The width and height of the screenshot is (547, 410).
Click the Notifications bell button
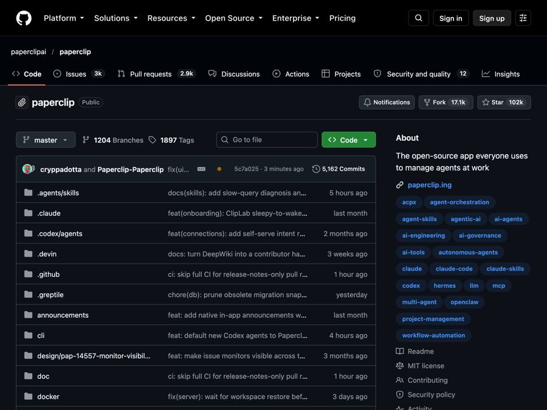(x=387, y=103)
